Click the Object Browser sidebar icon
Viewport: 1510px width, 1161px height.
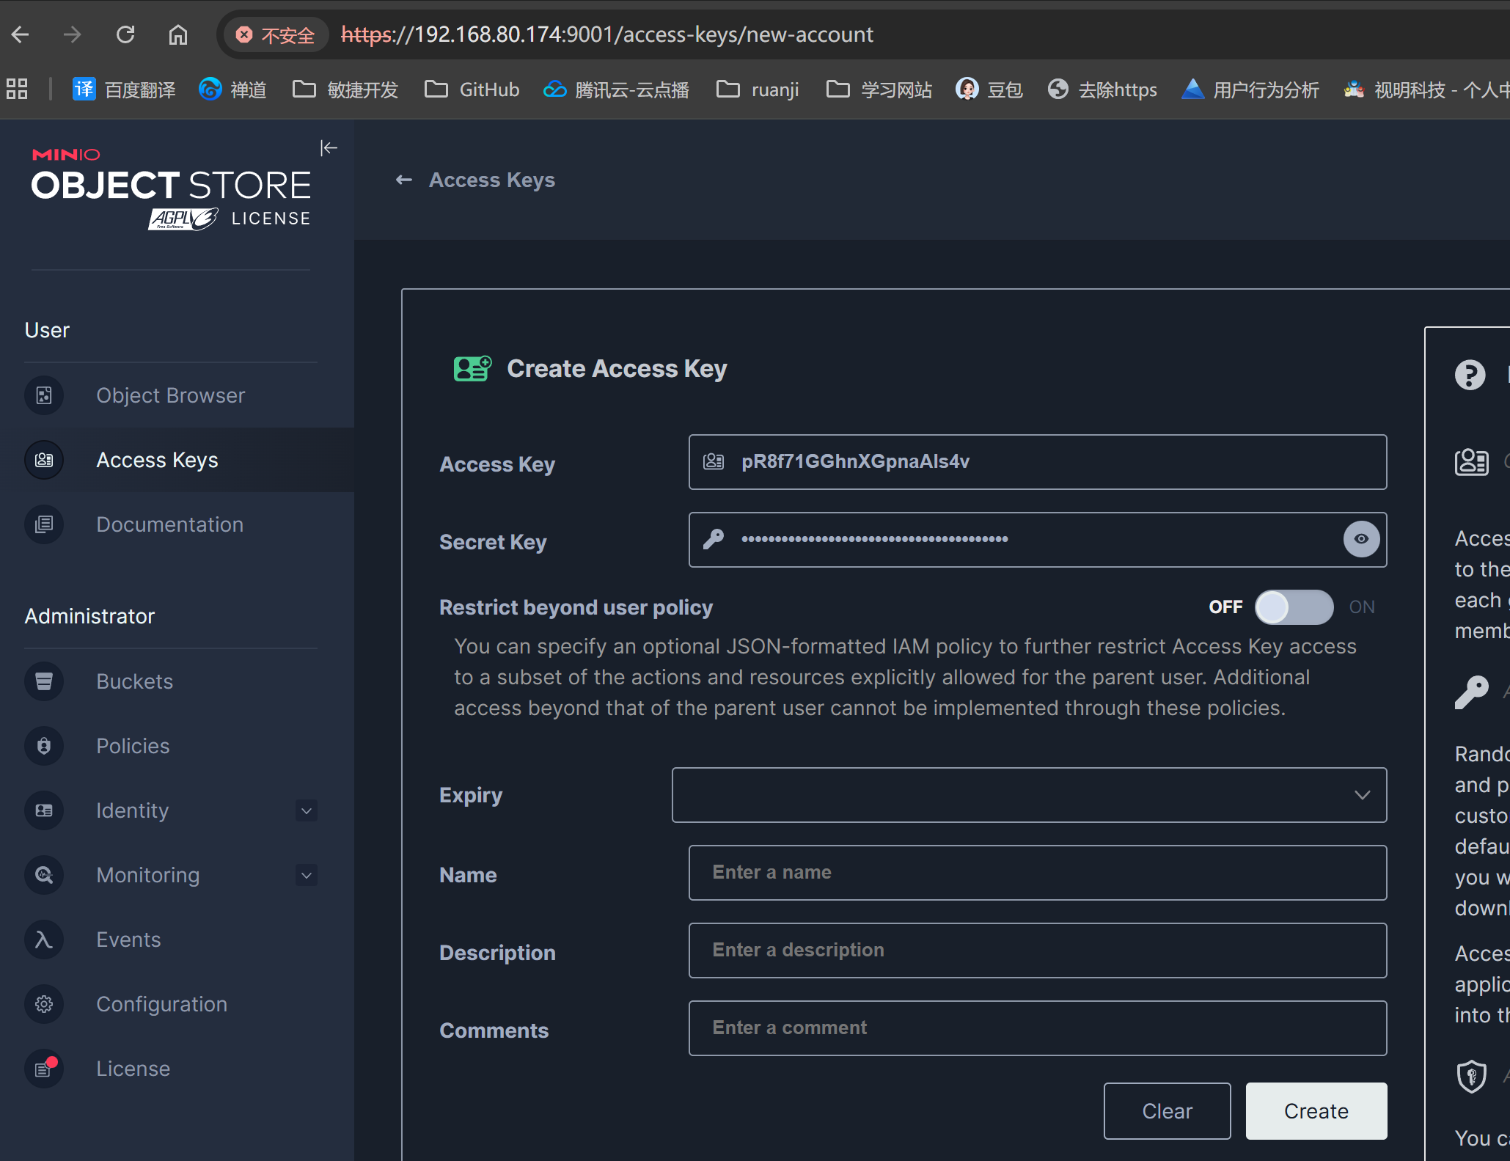coord(44,396)
